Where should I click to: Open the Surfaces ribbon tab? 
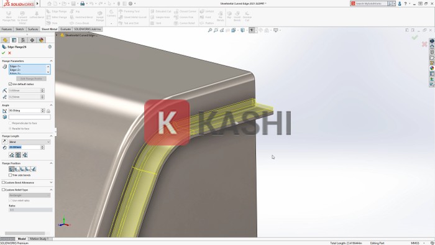click(33, 29)
